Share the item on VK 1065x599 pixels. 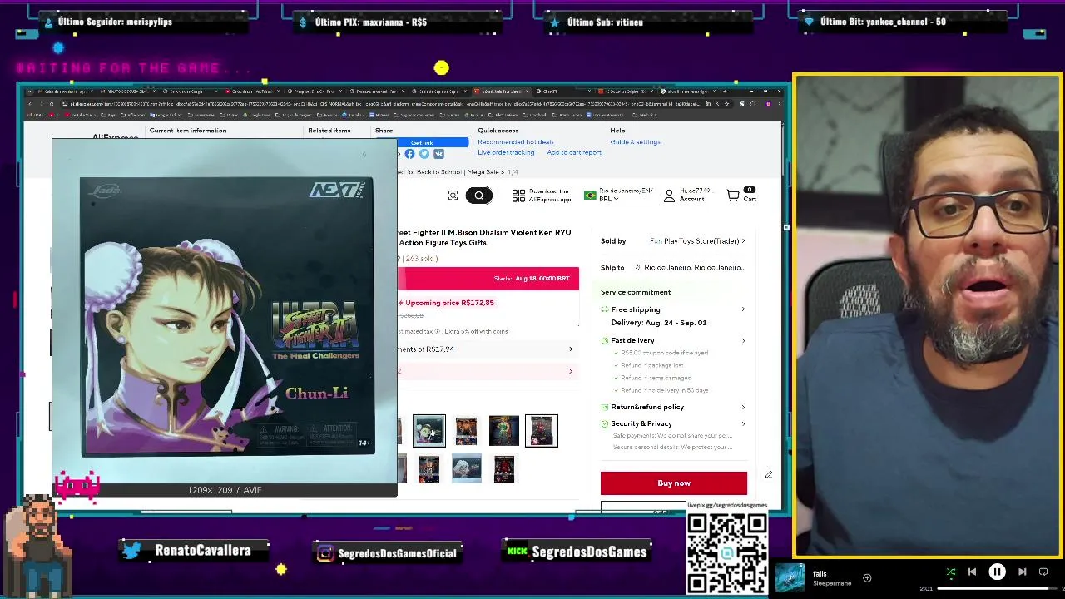[438, 154]
